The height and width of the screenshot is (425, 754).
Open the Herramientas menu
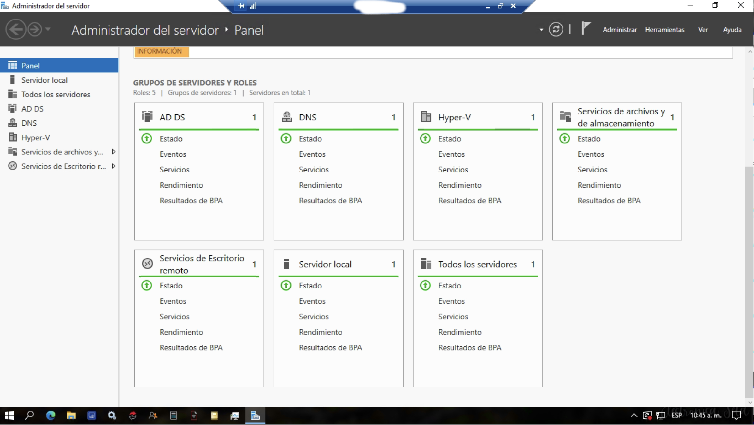click(x=665, y=29)
